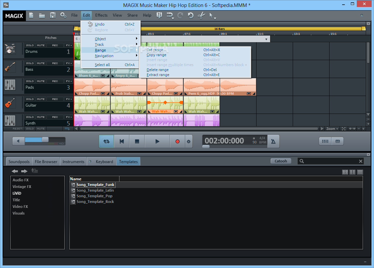Click the Catooh button
374x268 pixels.
(x=281, y=161)
